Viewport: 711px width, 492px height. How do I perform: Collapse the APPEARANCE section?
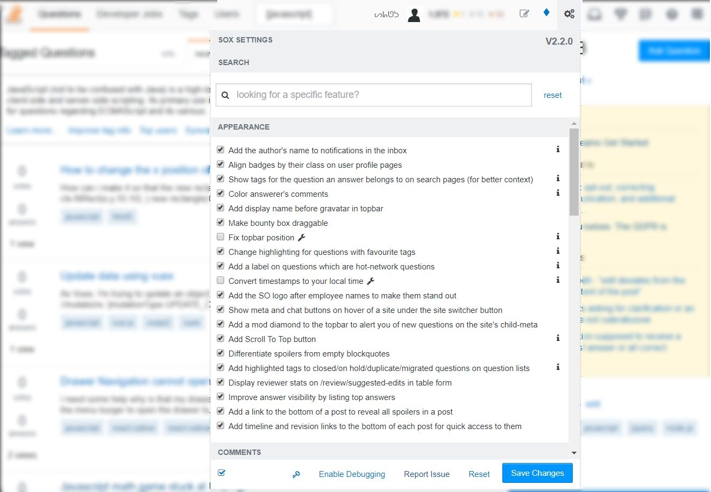(244, 127)
